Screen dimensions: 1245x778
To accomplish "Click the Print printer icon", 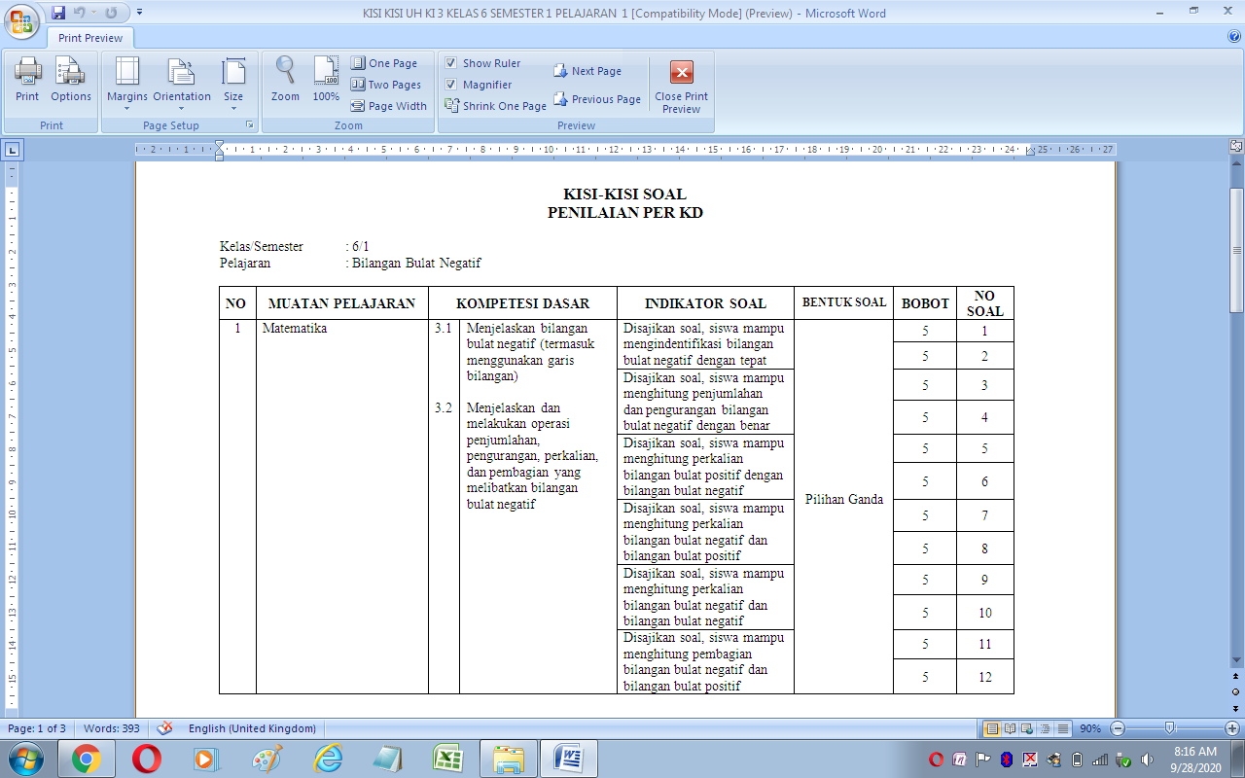I will [27, 80].
